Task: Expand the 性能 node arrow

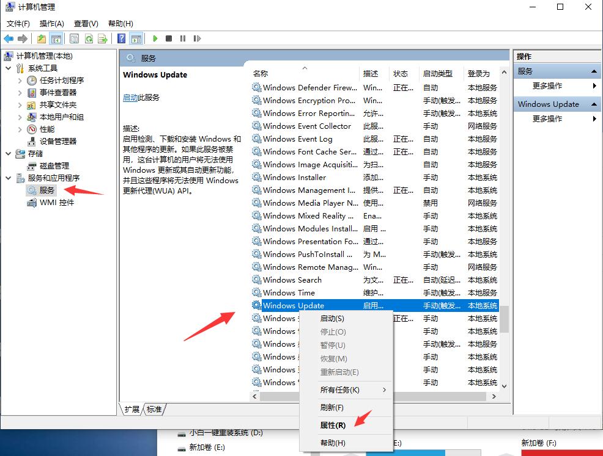Action: click(20, 129)
